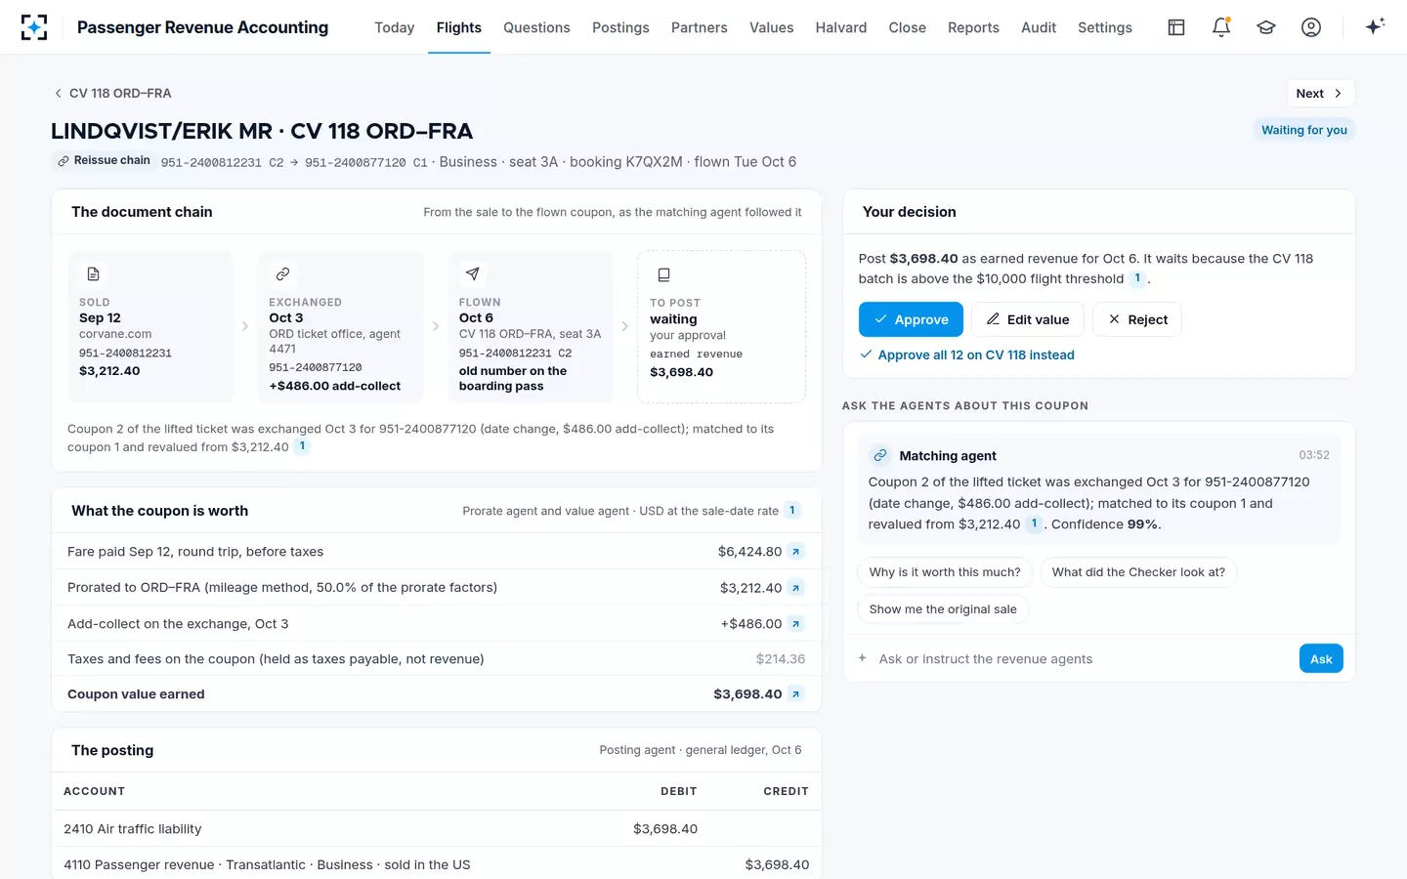The image size is (1407, 879).
Task: Click Edit value button
Action: 1028,319
